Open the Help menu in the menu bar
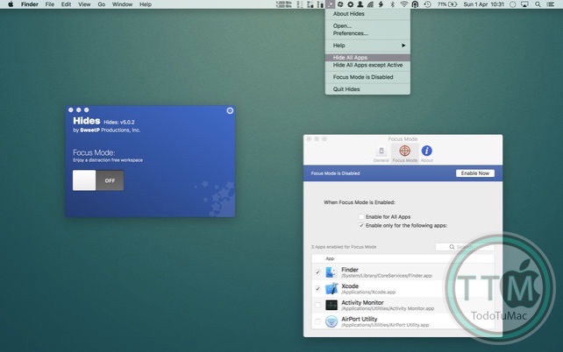The width and height of the screenshot is (563, 352). point(145,4)
